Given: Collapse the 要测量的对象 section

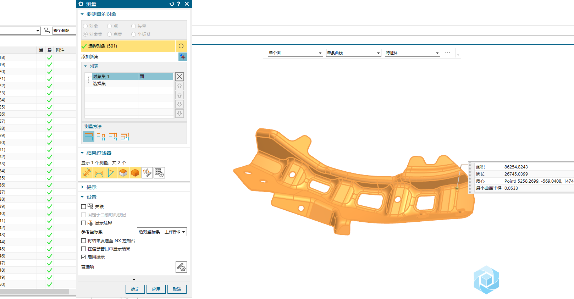Looking at the screenshot, I should (x=82, y=14).
